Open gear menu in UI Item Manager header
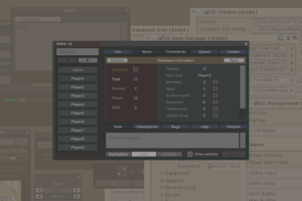This screenshot has width=302, height=201. 295,38
